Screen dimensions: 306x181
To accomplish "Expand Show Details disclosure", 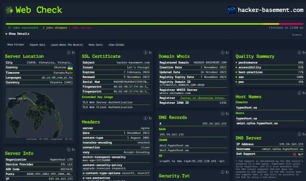I will pos(18,34).
